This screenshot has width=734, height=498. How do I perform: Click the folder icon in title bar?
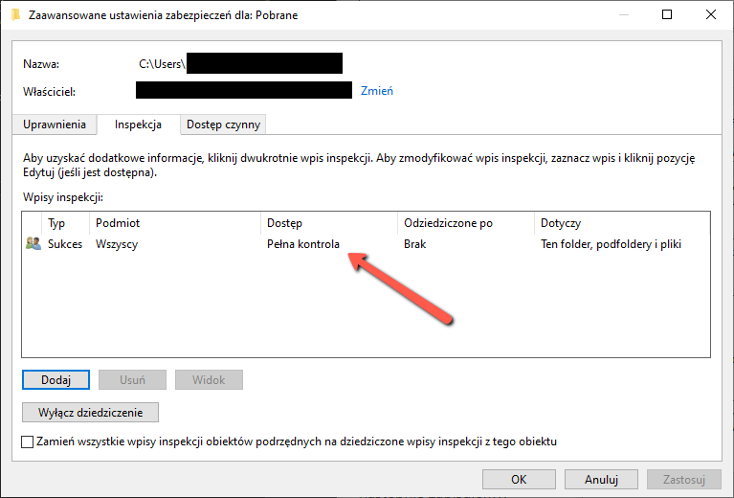pos(16,15)
